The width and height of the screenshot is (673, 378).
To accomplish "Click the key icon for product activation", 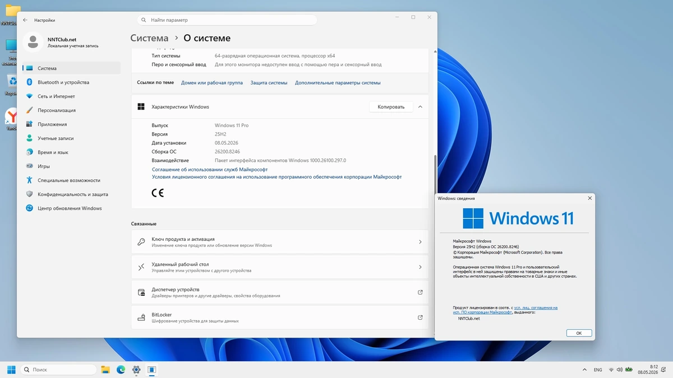I will point(141,242).
